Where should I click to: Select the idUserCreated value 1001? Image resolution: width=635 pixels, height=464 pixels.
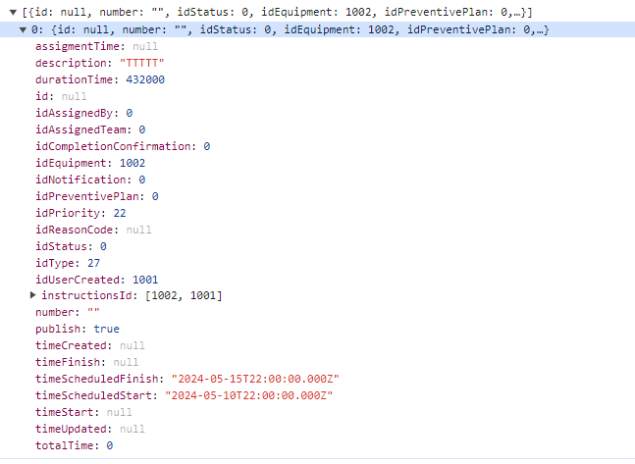(x=145, y=280)
